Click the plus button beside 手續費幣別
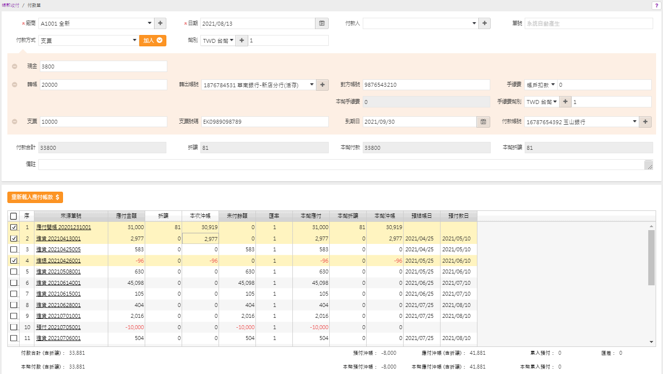 [566, 102]
